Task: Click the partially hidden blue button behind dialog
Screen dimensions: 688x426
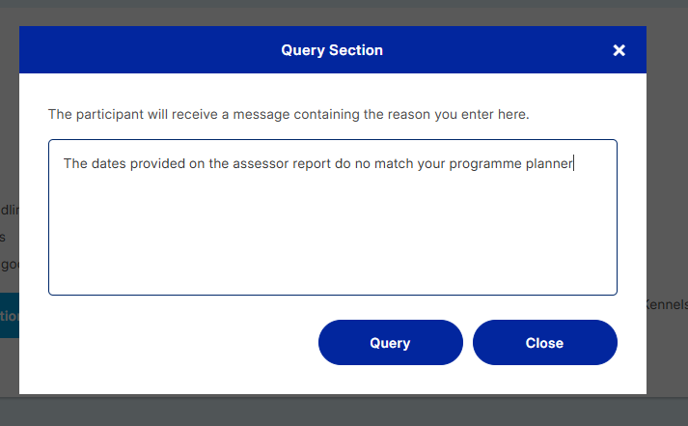Action: pos(9,316)
